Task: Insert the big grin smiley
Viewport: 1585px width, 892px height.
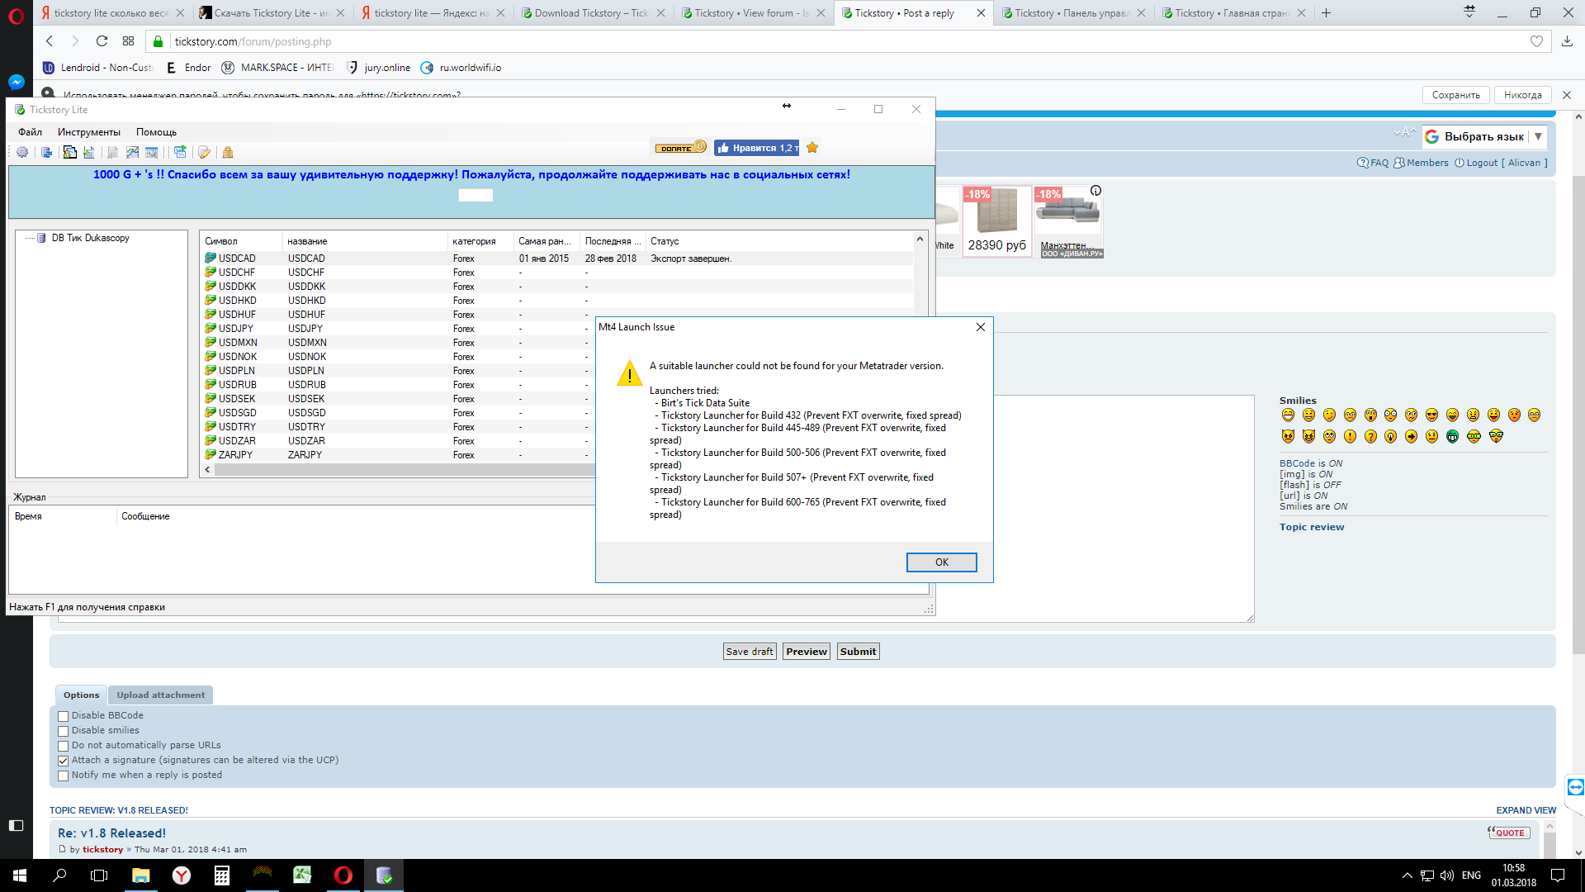Action: click(x=1288, y=415)
